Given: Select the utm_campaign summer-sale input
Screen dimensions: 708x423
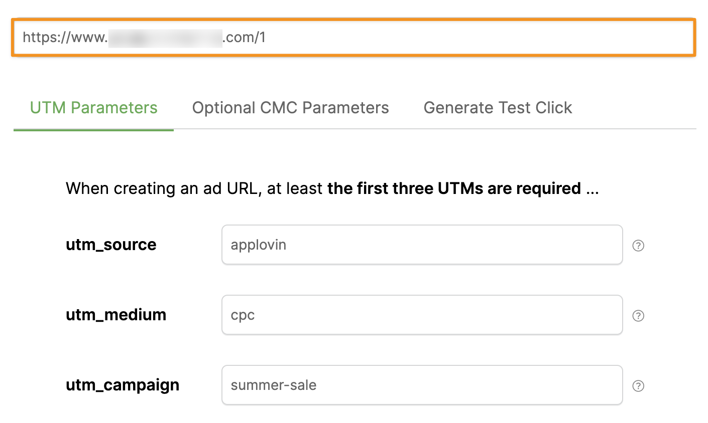Looking at the screenshot, I should click(422, 385).
